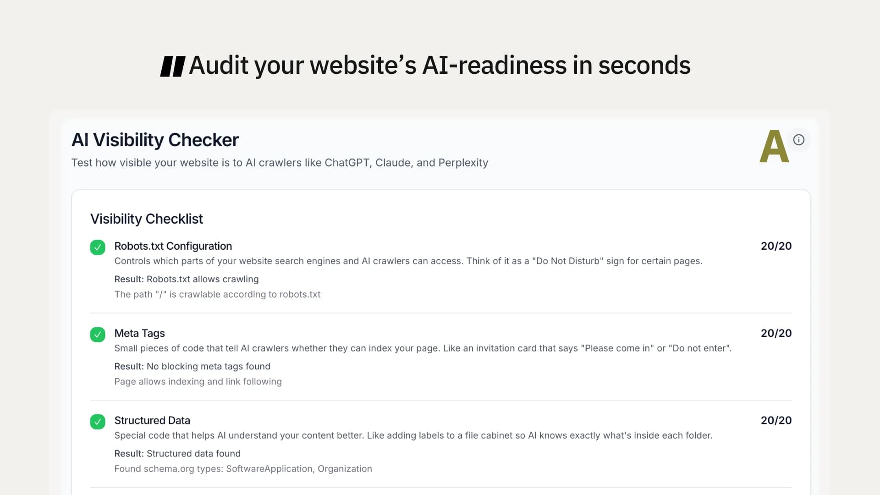Expand the Robots.txt Configuration details row
Image resolution: width=880 pixels, height=495 pixels.
point(173,246)
